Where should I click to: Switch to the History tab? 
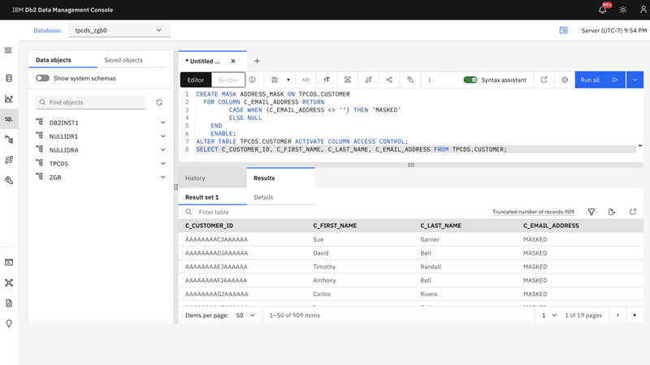click(195, 178)
